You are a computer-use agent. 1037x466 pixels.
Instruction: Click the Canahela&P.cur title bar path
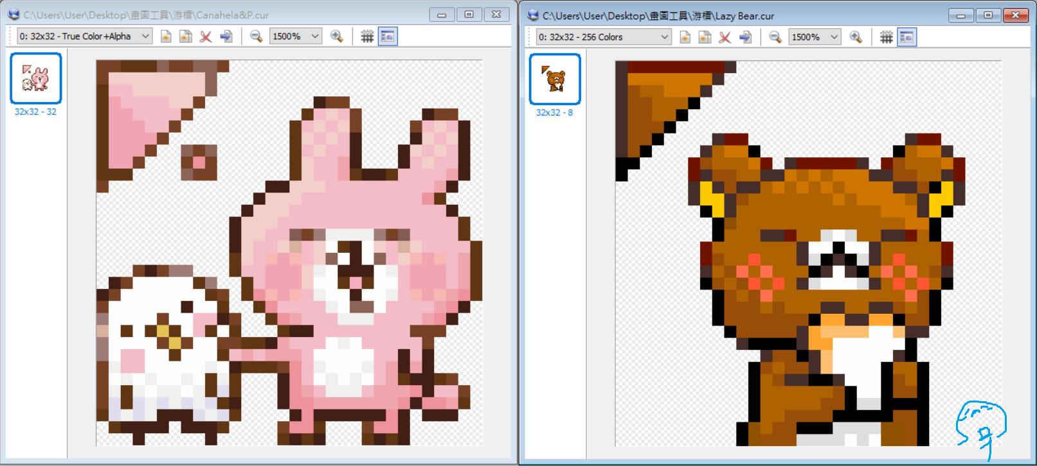(x=146, y=15)
